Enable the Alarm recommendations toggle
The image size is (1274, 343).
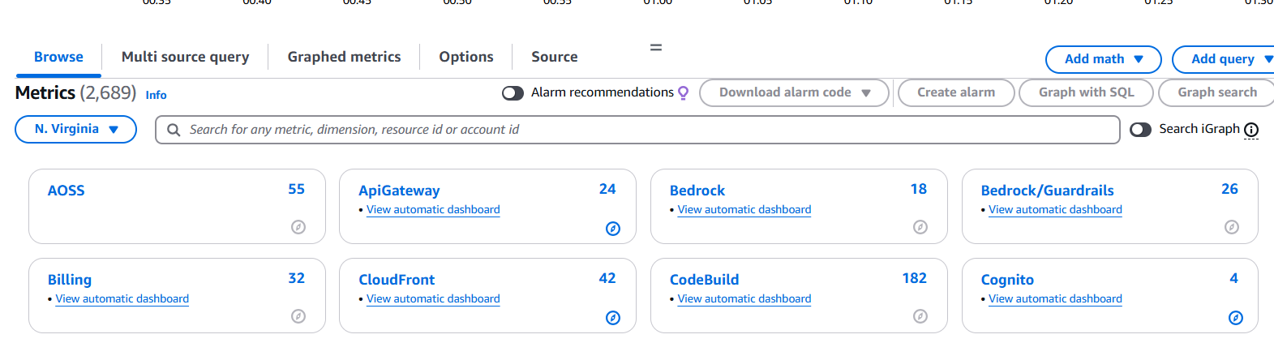pyautogui.click(x=513, y=93)
